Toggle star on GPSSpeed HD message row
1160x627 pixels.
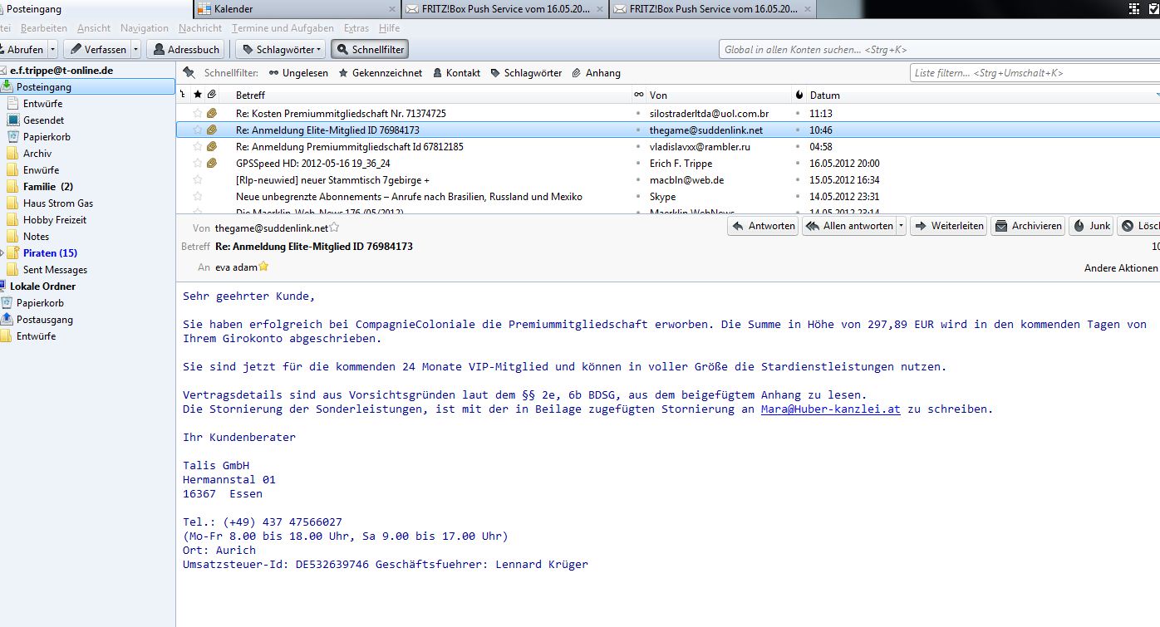[x=198, y=164]
